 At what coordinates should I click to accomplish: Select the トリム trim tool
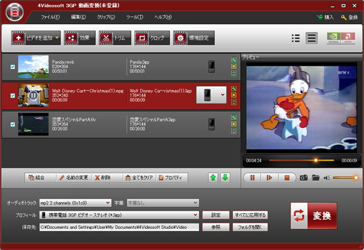[115, 38]
